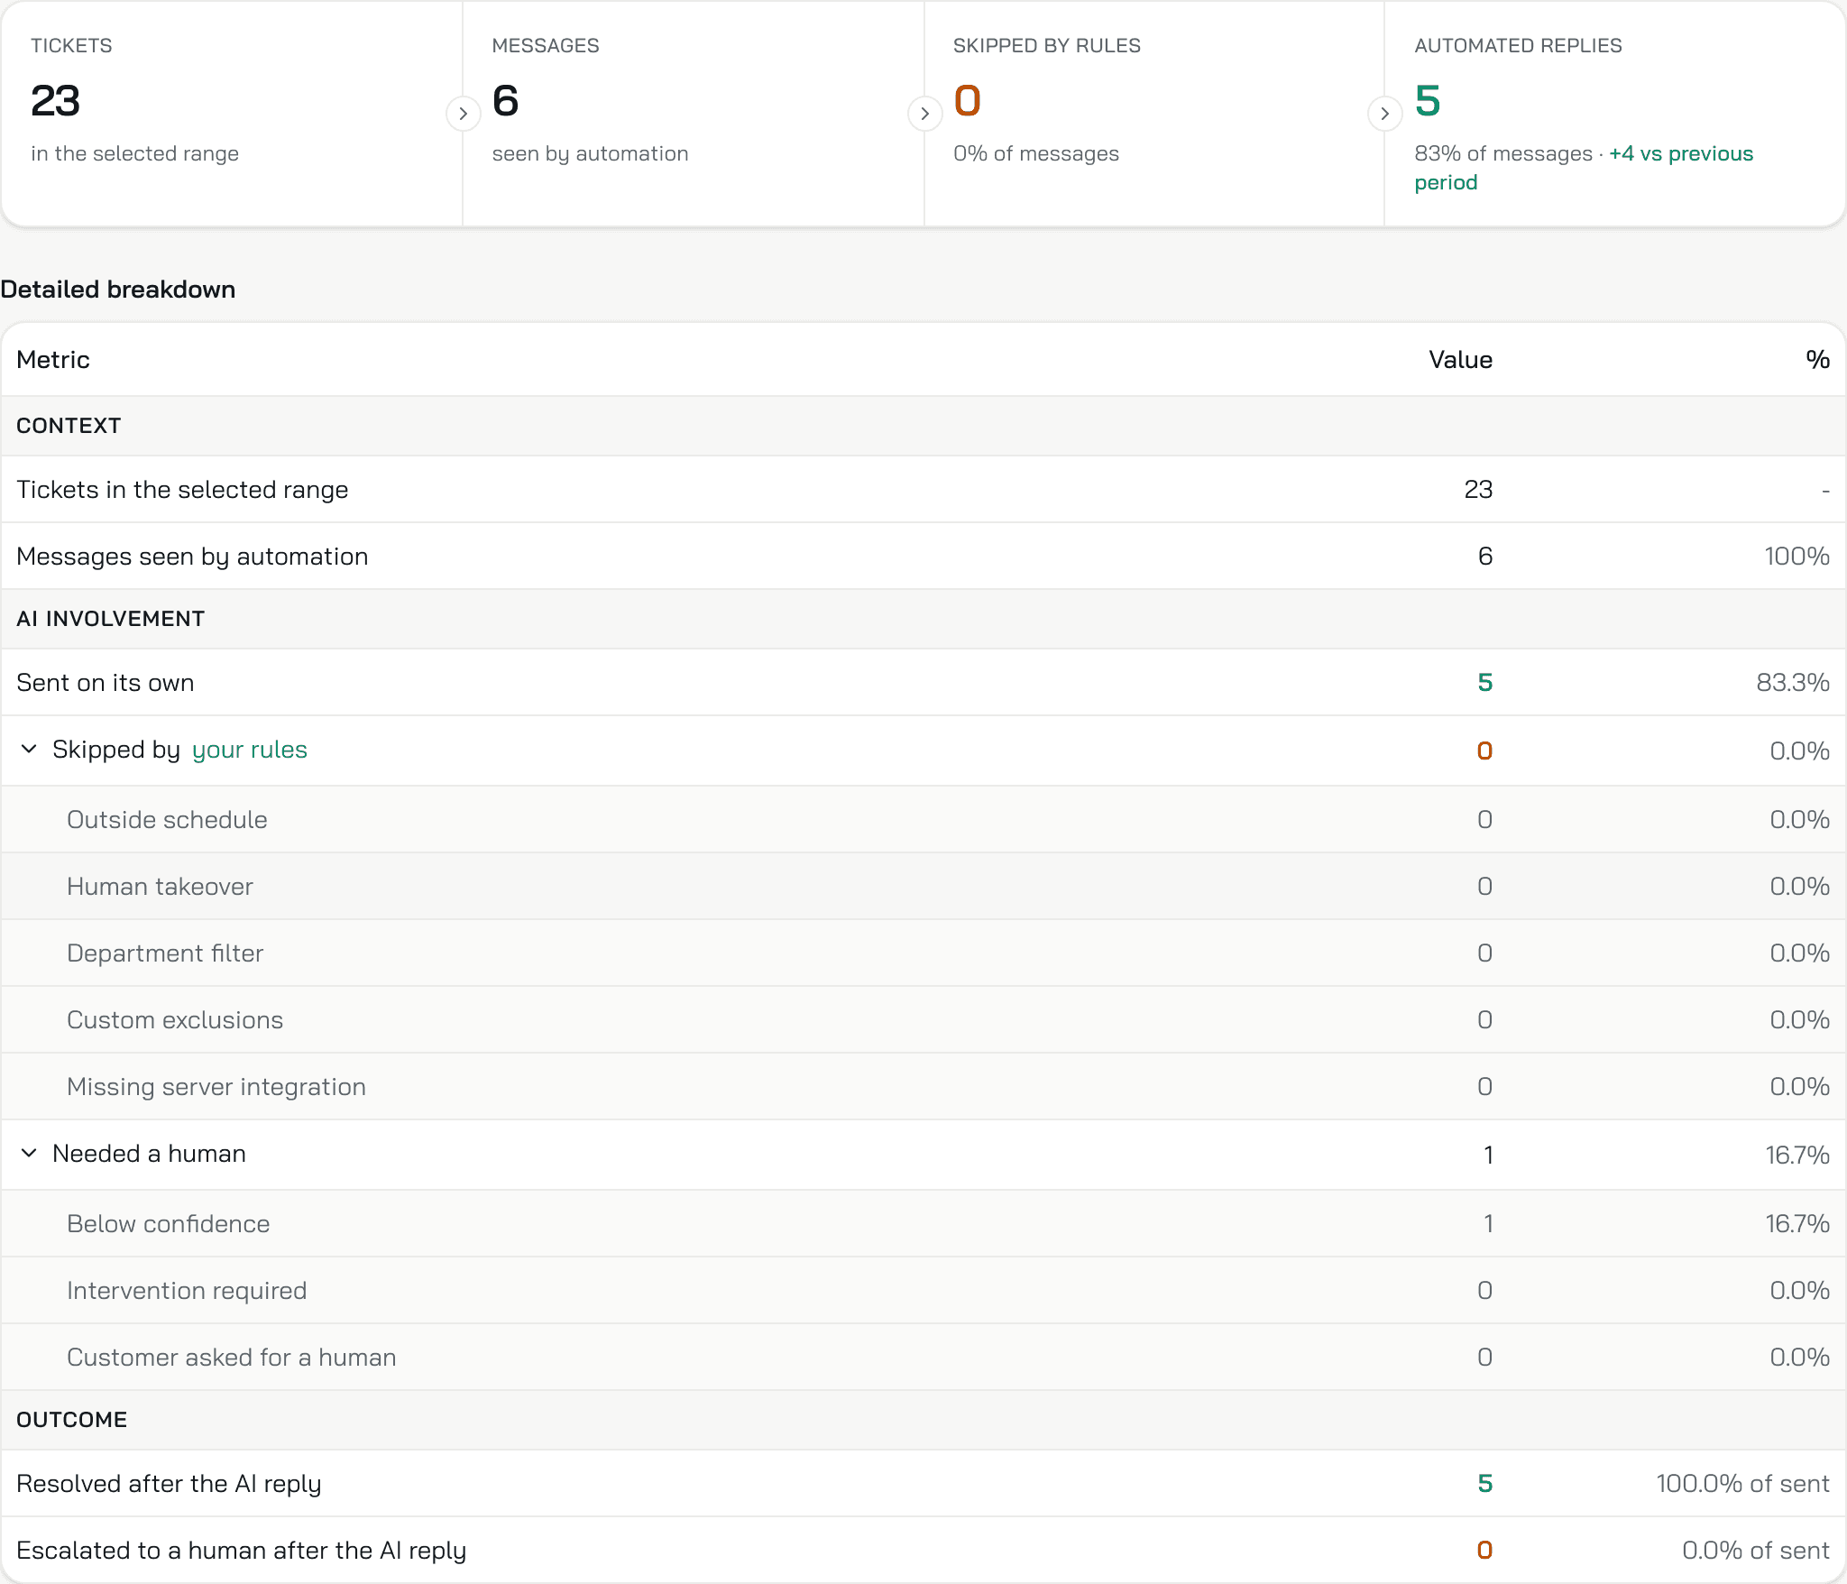Click the 'Detailed breakdown' heading
The image size is (1847, 1584).
pyautogui.click(x=118, y=290)
